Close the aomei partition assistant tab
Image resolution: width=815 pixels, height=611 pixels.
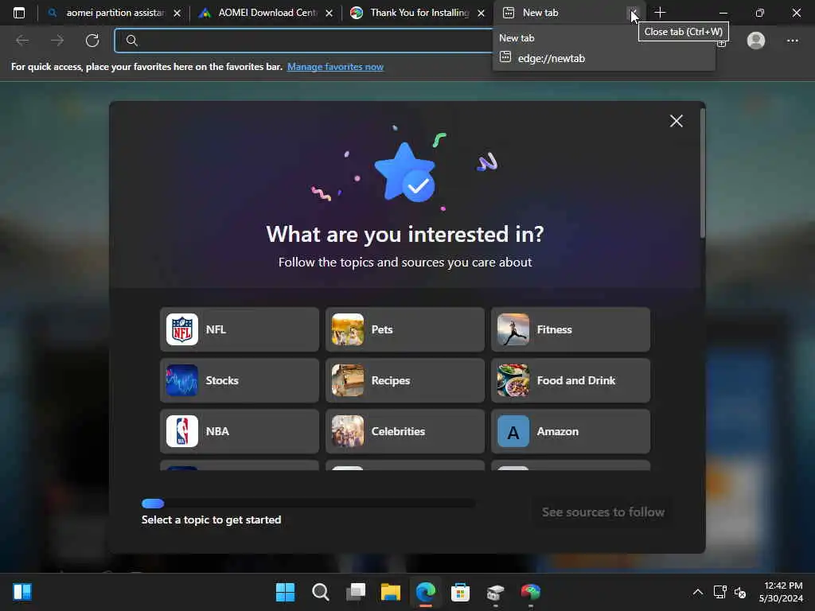[177, 13]
